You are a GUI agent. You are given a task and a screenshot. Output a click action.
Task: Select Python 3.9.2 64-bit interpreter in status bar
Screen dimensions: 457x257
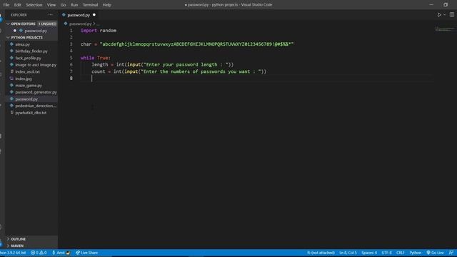click(x=13, y=253)
